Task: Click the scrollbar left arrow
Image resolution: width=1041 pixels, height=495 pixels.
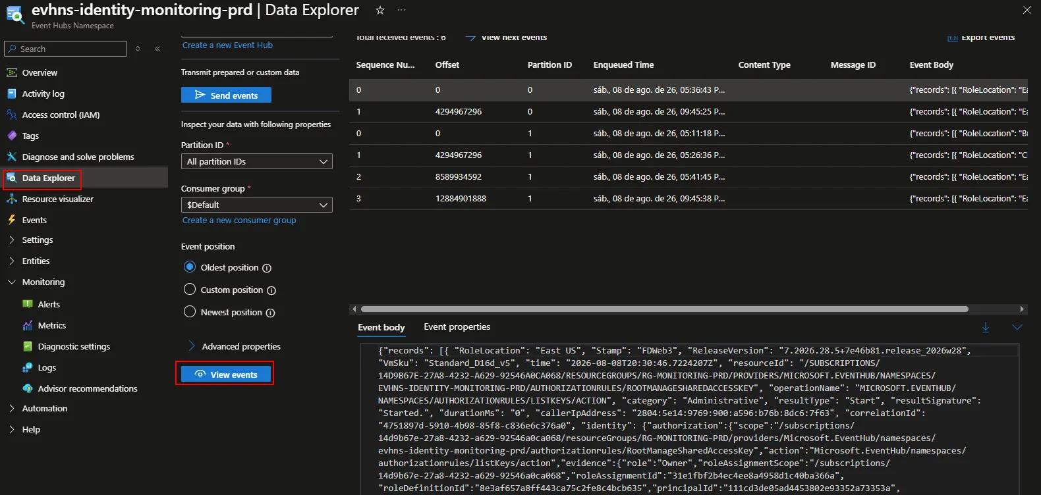Action: (x=354, y=309)
